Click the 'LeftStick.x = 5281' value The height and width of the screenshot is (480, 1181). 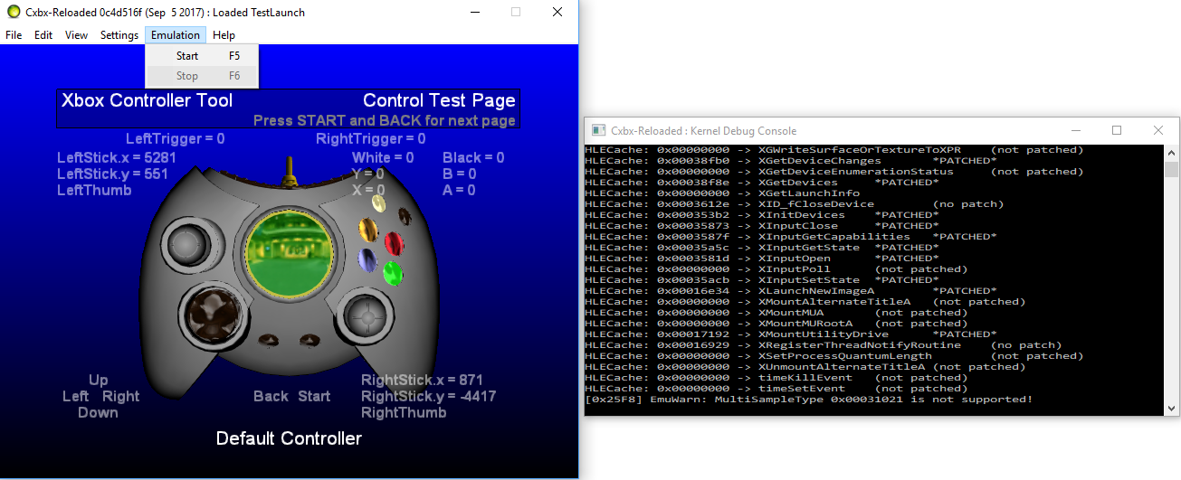pyautogui.click(x=117, y=157)
